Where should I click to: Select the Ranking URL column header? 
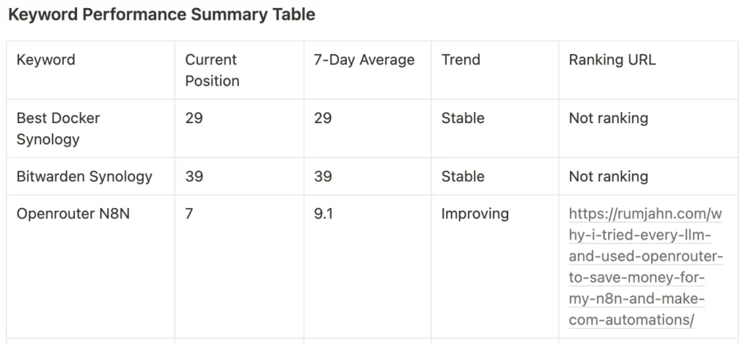tap(612, 60)
